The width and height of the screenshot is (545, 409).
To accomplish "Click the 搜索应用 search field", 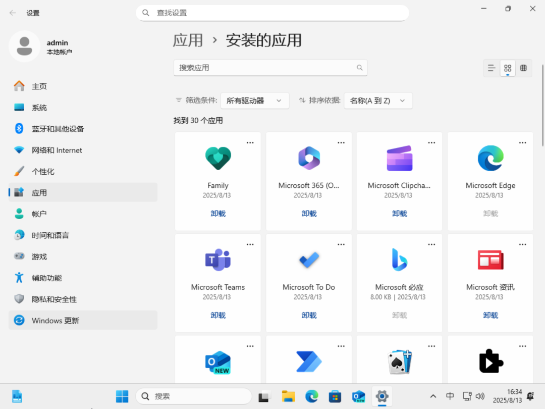I will click(x=265, y=68).
